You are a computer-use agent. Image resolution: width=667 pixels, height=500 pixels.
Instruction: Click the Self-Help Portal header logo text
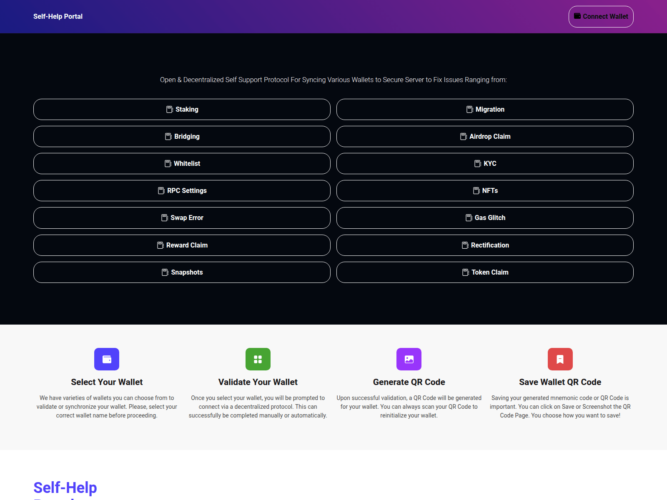point(58,17)
